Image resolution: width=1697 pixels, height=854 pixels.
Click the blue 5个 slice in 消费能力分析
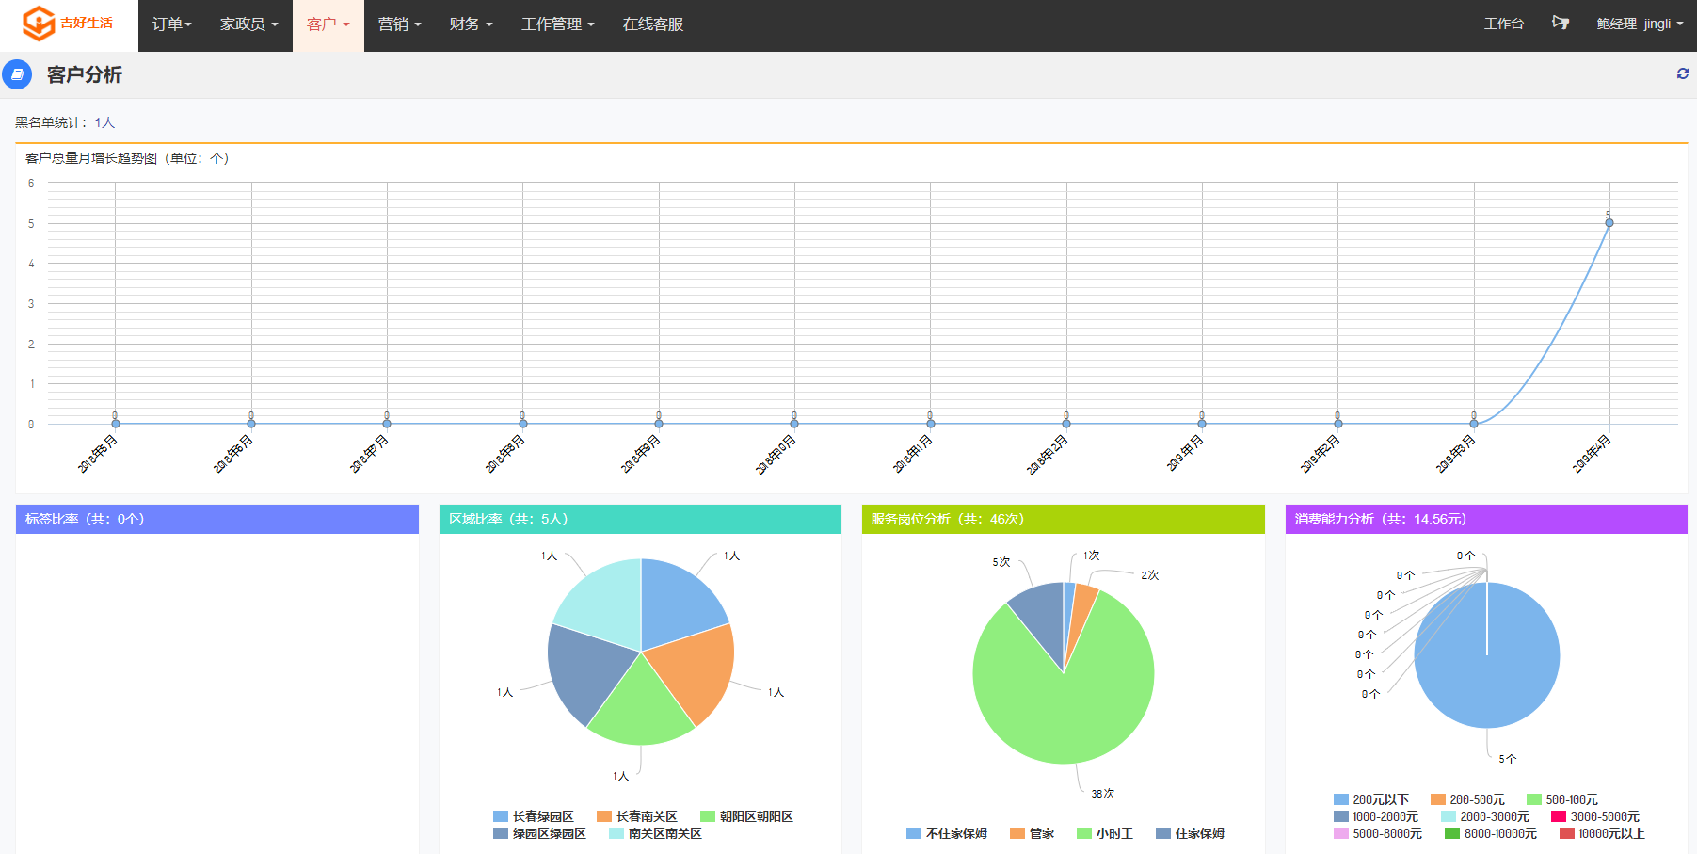click(1487, 655)
